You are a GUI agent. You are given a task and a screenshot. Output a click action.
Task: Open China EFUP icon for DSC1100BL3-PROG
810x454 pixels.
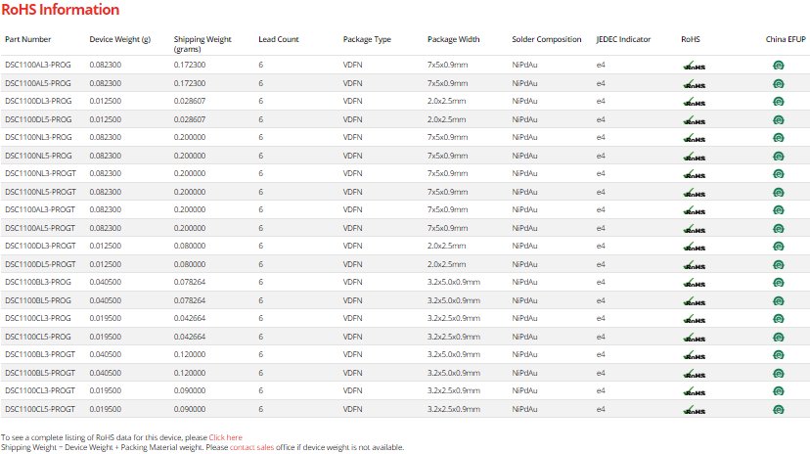779,282
